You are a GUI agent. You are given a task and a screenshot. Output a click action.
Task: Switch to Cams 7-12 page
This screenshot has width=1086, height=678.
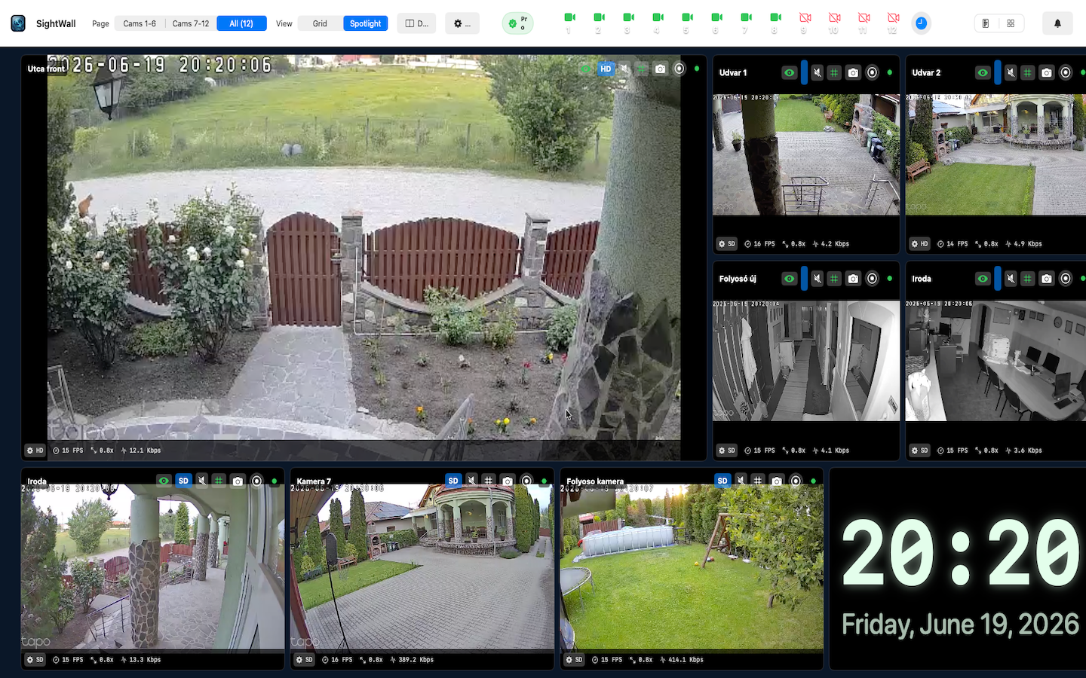[x=190, y=23]
